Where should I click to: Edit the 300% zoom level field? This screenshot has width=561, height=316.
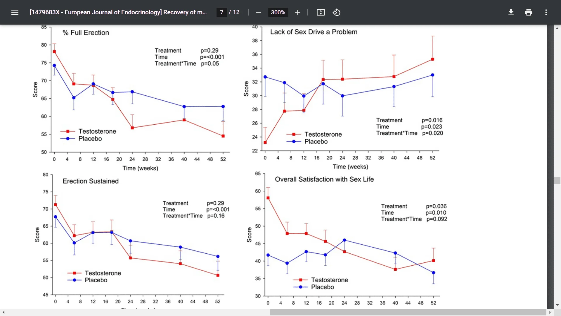[278, 12]
